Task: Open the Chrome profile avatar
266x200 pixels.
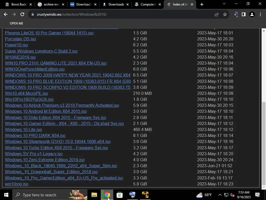Action: [252, 15]
